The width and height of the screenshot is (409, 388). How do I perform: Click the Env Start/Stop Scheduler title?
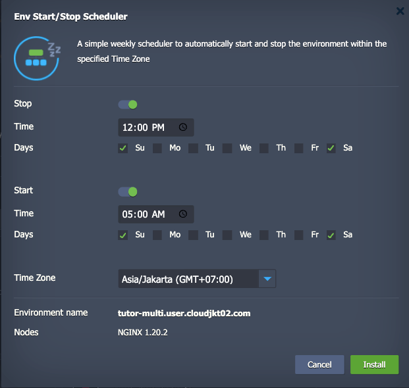(x=70, y=16)
